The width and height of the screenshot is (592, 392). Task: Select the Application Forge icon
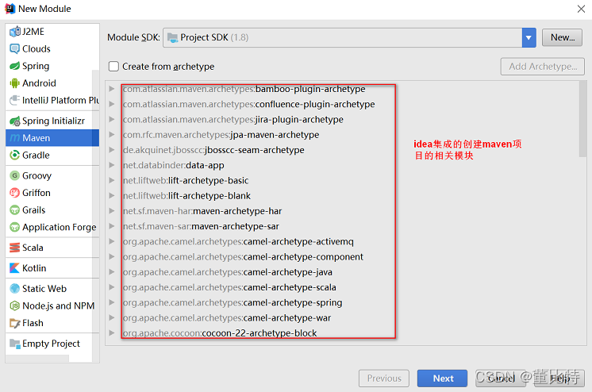[15, 227]
